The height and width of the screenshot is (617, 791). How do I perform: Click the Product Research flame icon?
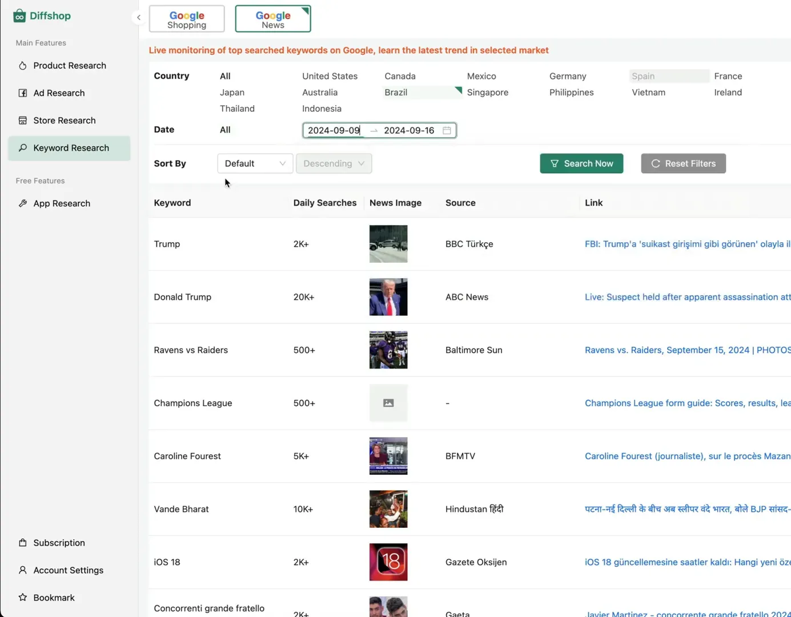pos(23,66)
